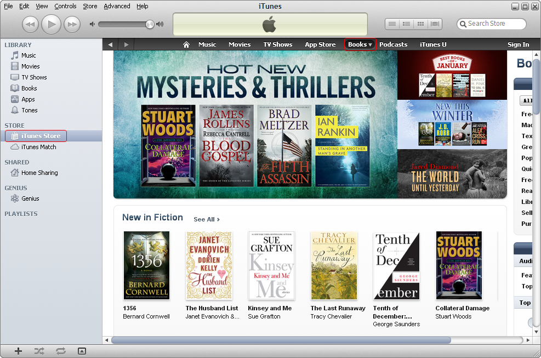Open the Help menu
This screenshot has width=541, height=358.
click(142, 6)
